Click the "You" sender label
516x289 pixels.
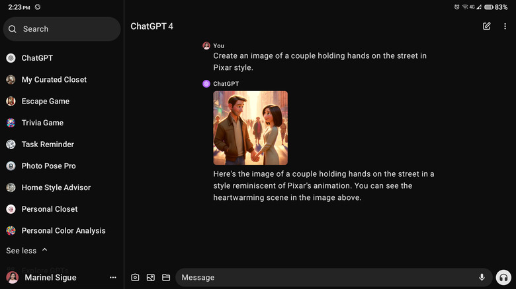pyautogui.click(x=218, y=46)
